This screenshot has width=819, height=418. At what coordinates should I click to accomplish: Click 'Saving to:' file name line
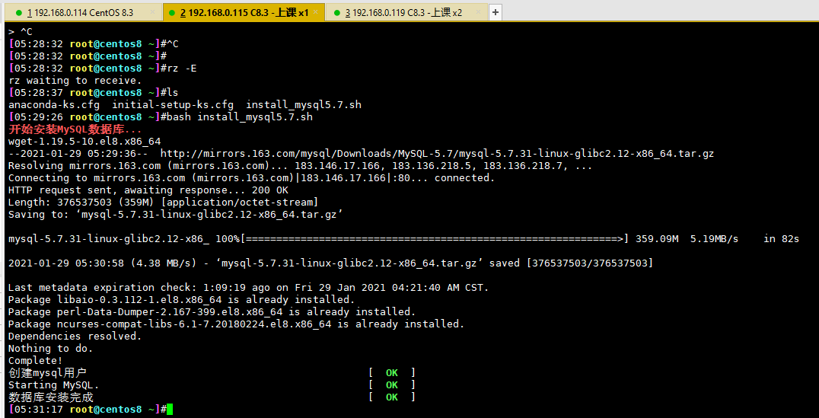176,214
